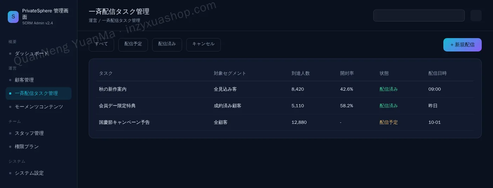Navigate to スタッフ管理
The image size is (493, 188).
click(38, 133)
